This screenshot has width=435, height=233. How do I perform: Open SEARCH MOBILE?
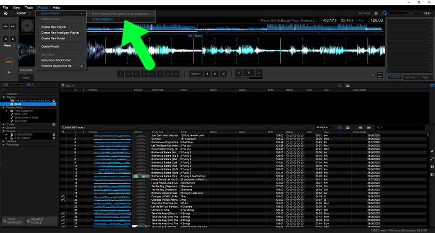coord(42,221)
